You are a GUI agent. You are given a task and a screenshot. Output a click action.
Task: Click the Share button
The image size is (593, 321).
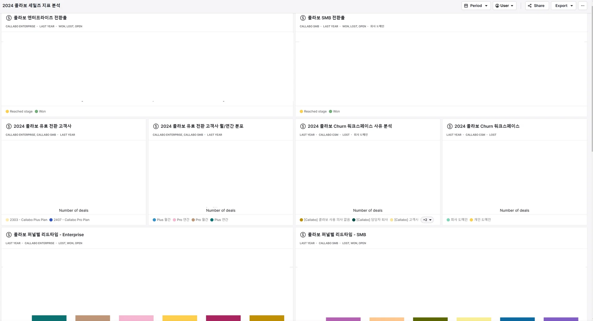536,6
